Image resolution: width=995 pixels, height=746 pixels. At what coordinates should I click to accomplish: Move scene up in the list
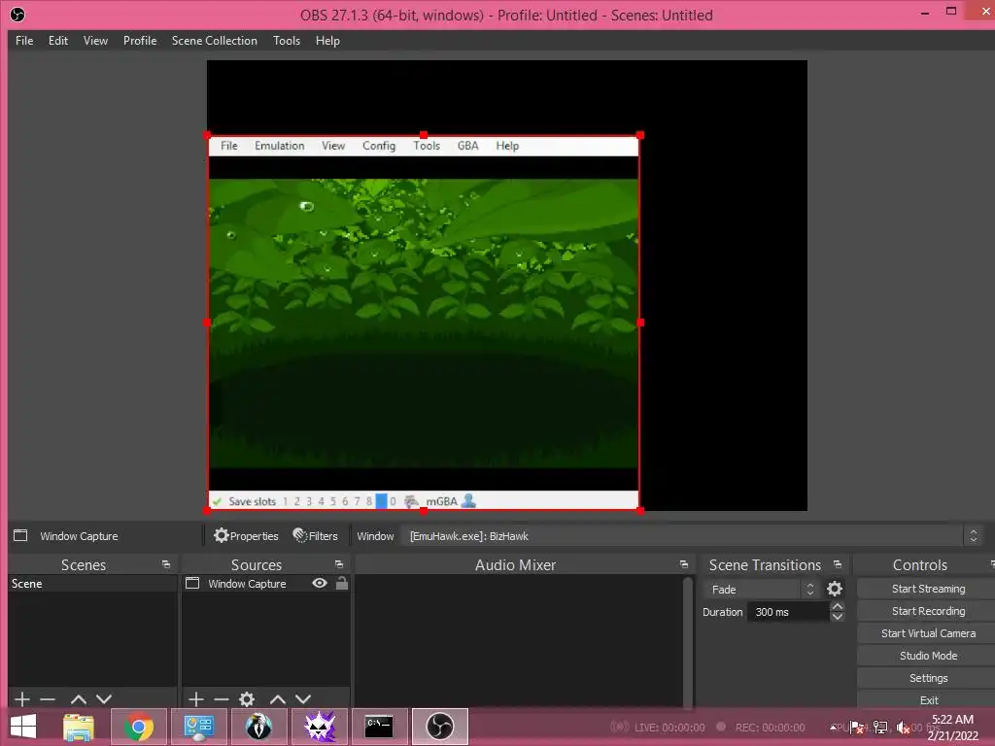[79, 699]
